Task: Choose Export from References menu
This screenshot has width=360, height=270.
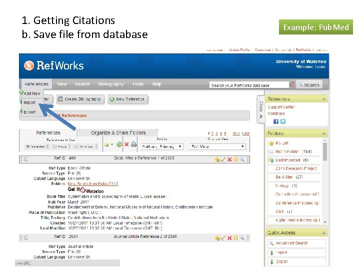Action: coord(29,112)
